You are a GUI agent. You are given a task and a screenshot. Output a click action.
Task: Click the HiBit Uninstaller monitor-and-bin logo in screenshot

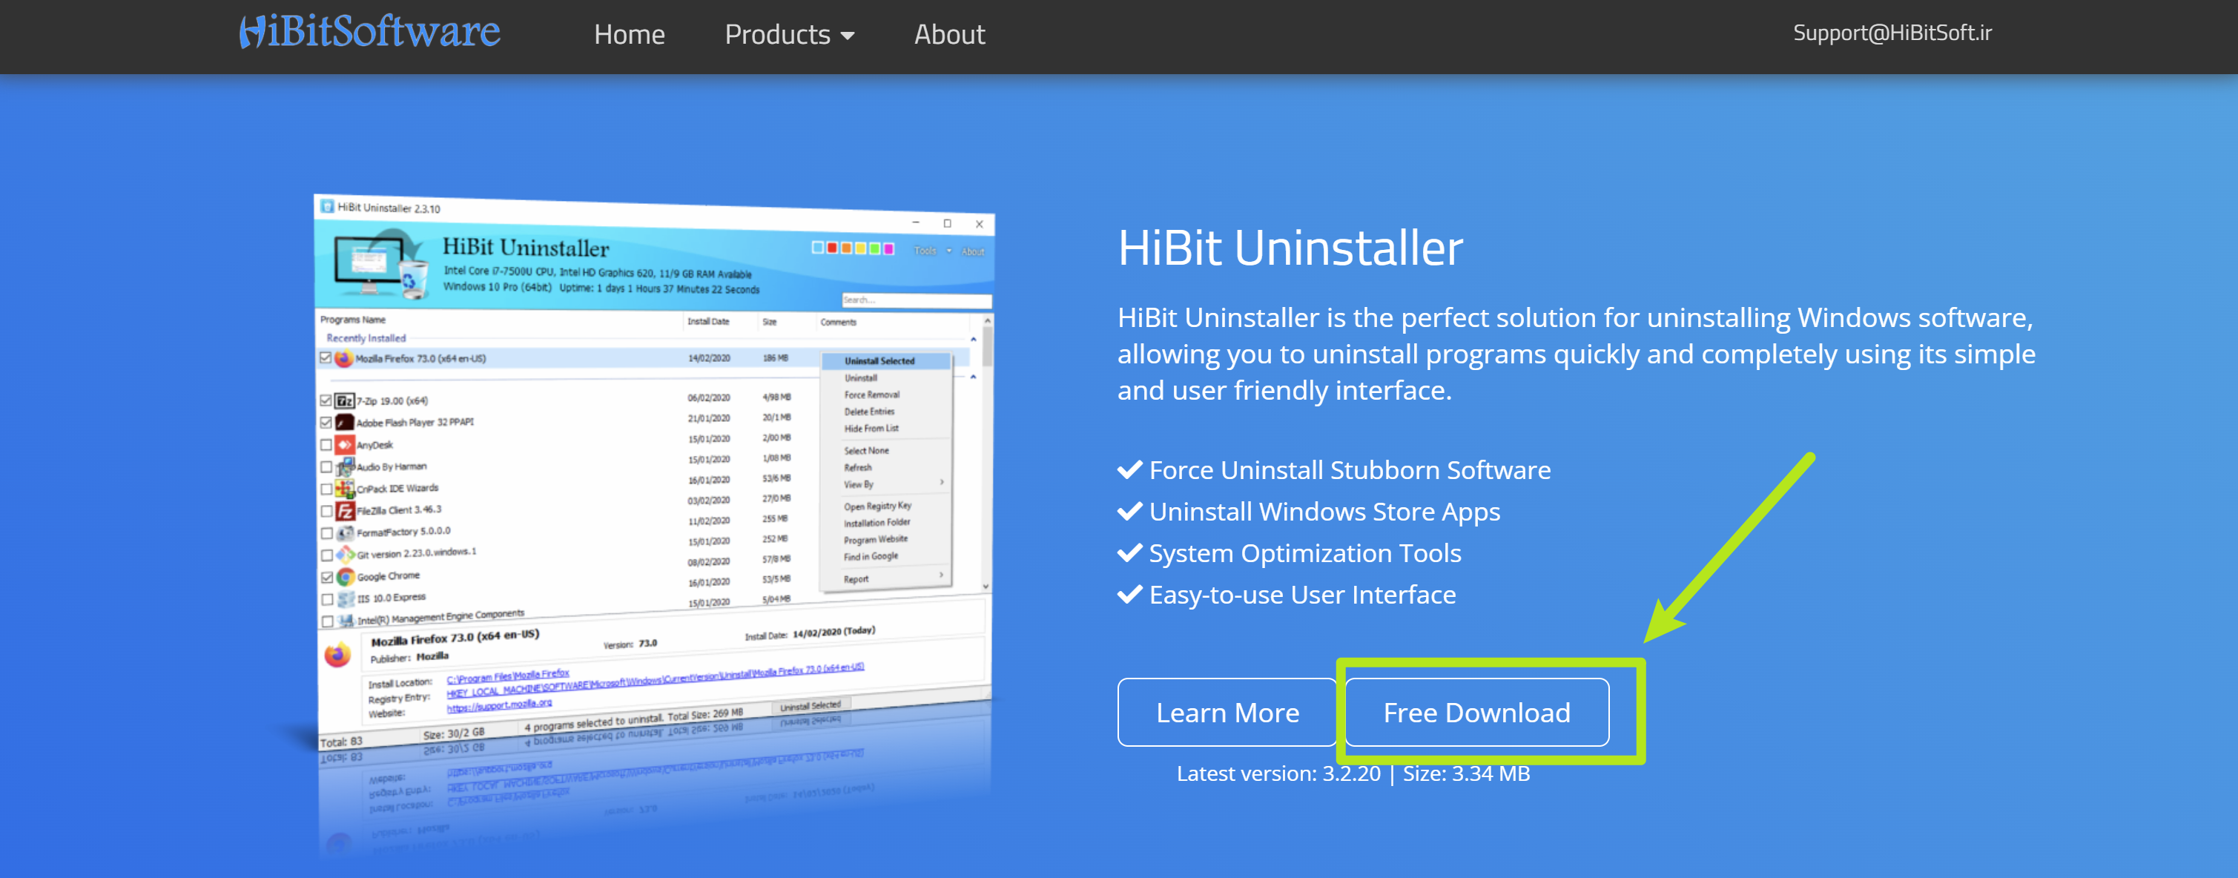click(x=380, y=264)
